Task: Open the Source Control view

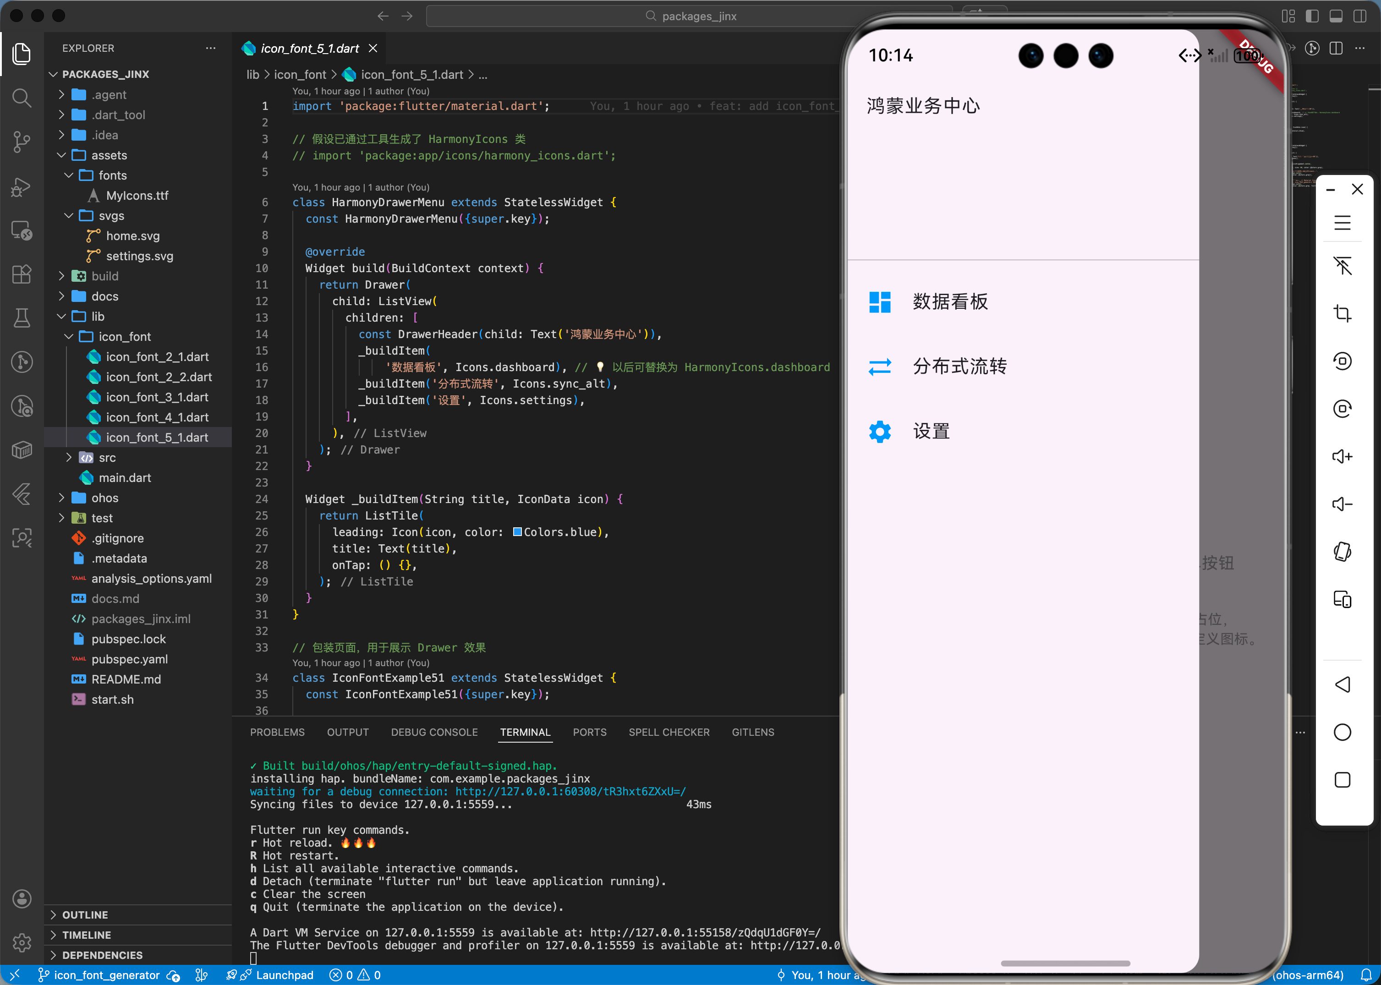Action: point(22,142)
